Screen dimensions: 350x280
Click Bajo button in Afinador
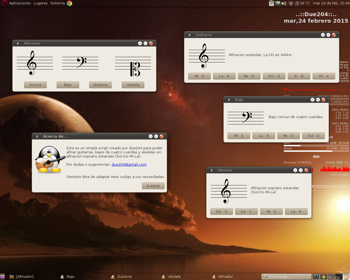[x=68, y=85]
